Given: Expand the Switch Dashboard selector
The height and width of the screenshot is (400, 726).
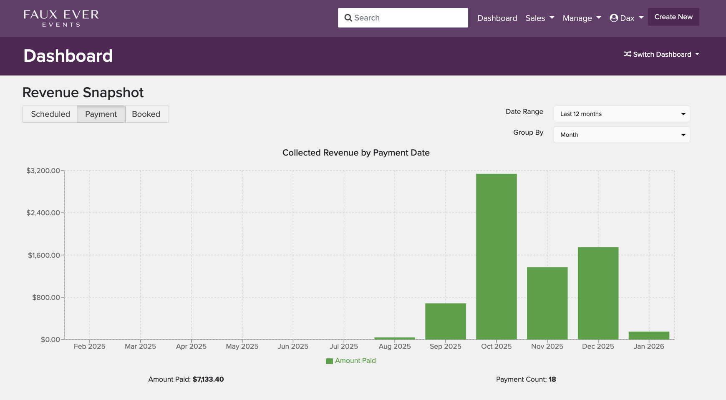Looking at the screenshot, I should click(x=660, y=54).
